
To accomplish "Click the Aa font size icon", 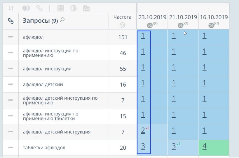I will tap(87, 8).
